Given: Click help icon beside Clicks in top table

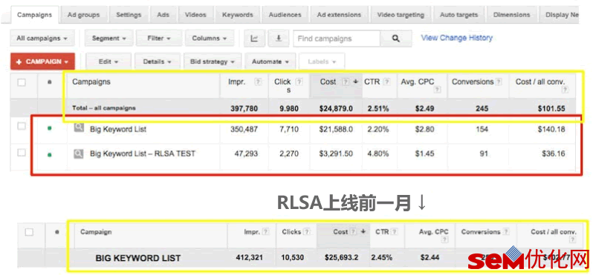Looking at the screenshot, I should point(299,82).
